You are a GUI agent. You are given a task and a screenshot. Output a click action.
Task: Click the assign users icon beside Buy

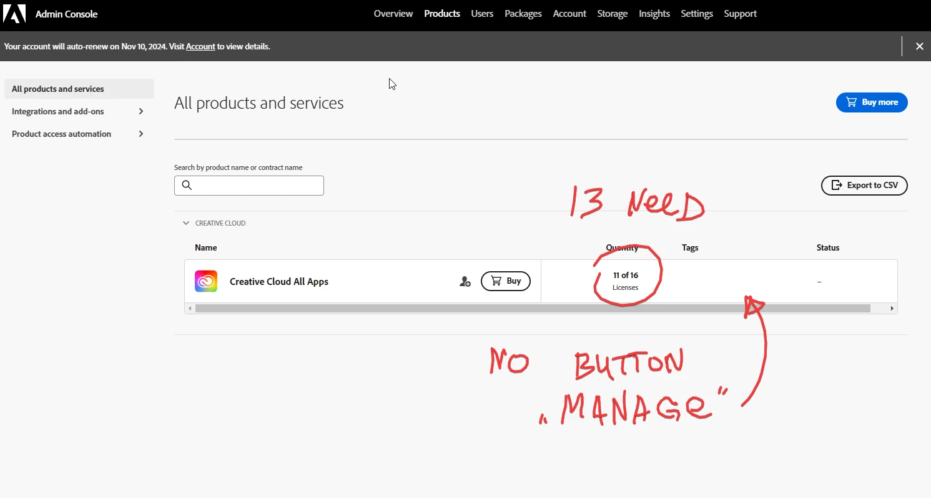point(465,282)
